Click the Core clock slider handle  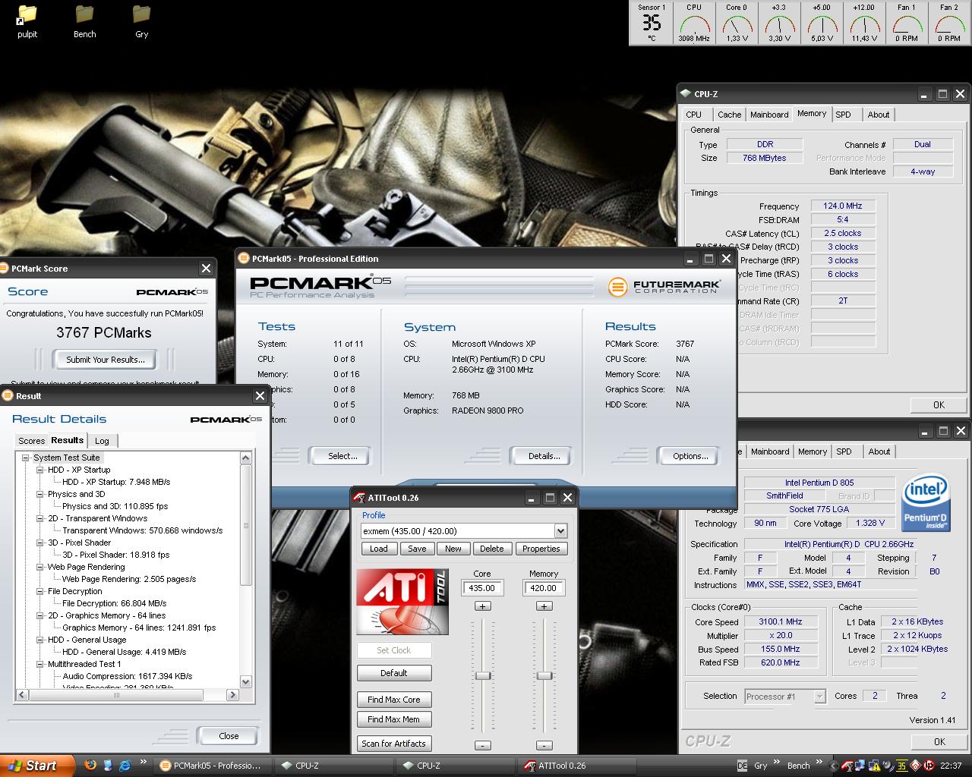pyautogui.click(x=482, y=675)
